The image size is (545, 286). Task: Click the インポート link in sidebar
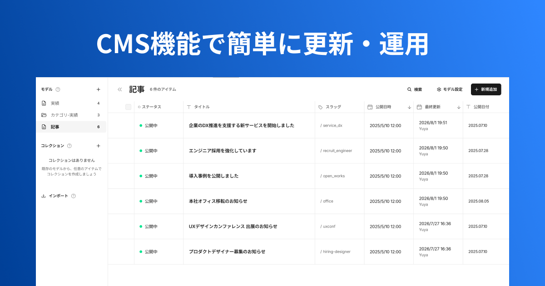click(58, 196)
